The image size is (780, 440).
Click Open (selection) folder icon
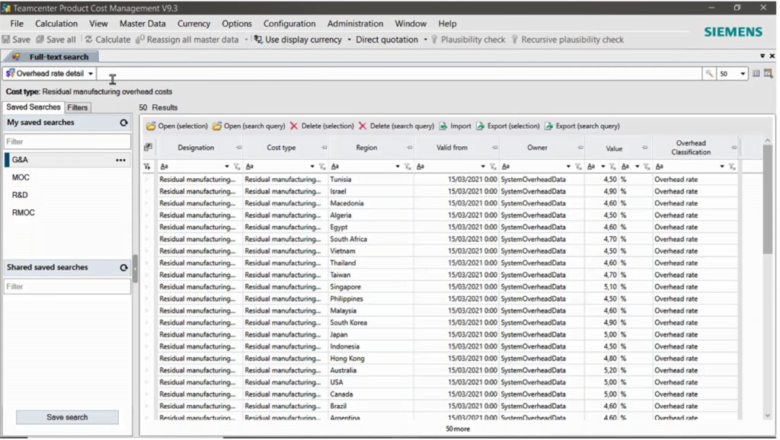[x=151, y=126]
